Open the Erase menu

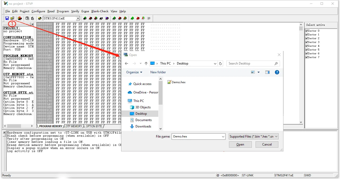click(85, 11)
